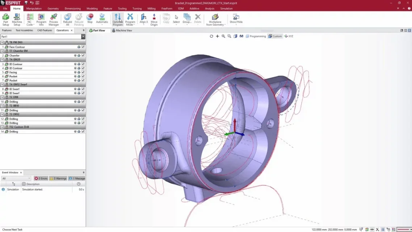Stop the running simulation

[90, 19]
